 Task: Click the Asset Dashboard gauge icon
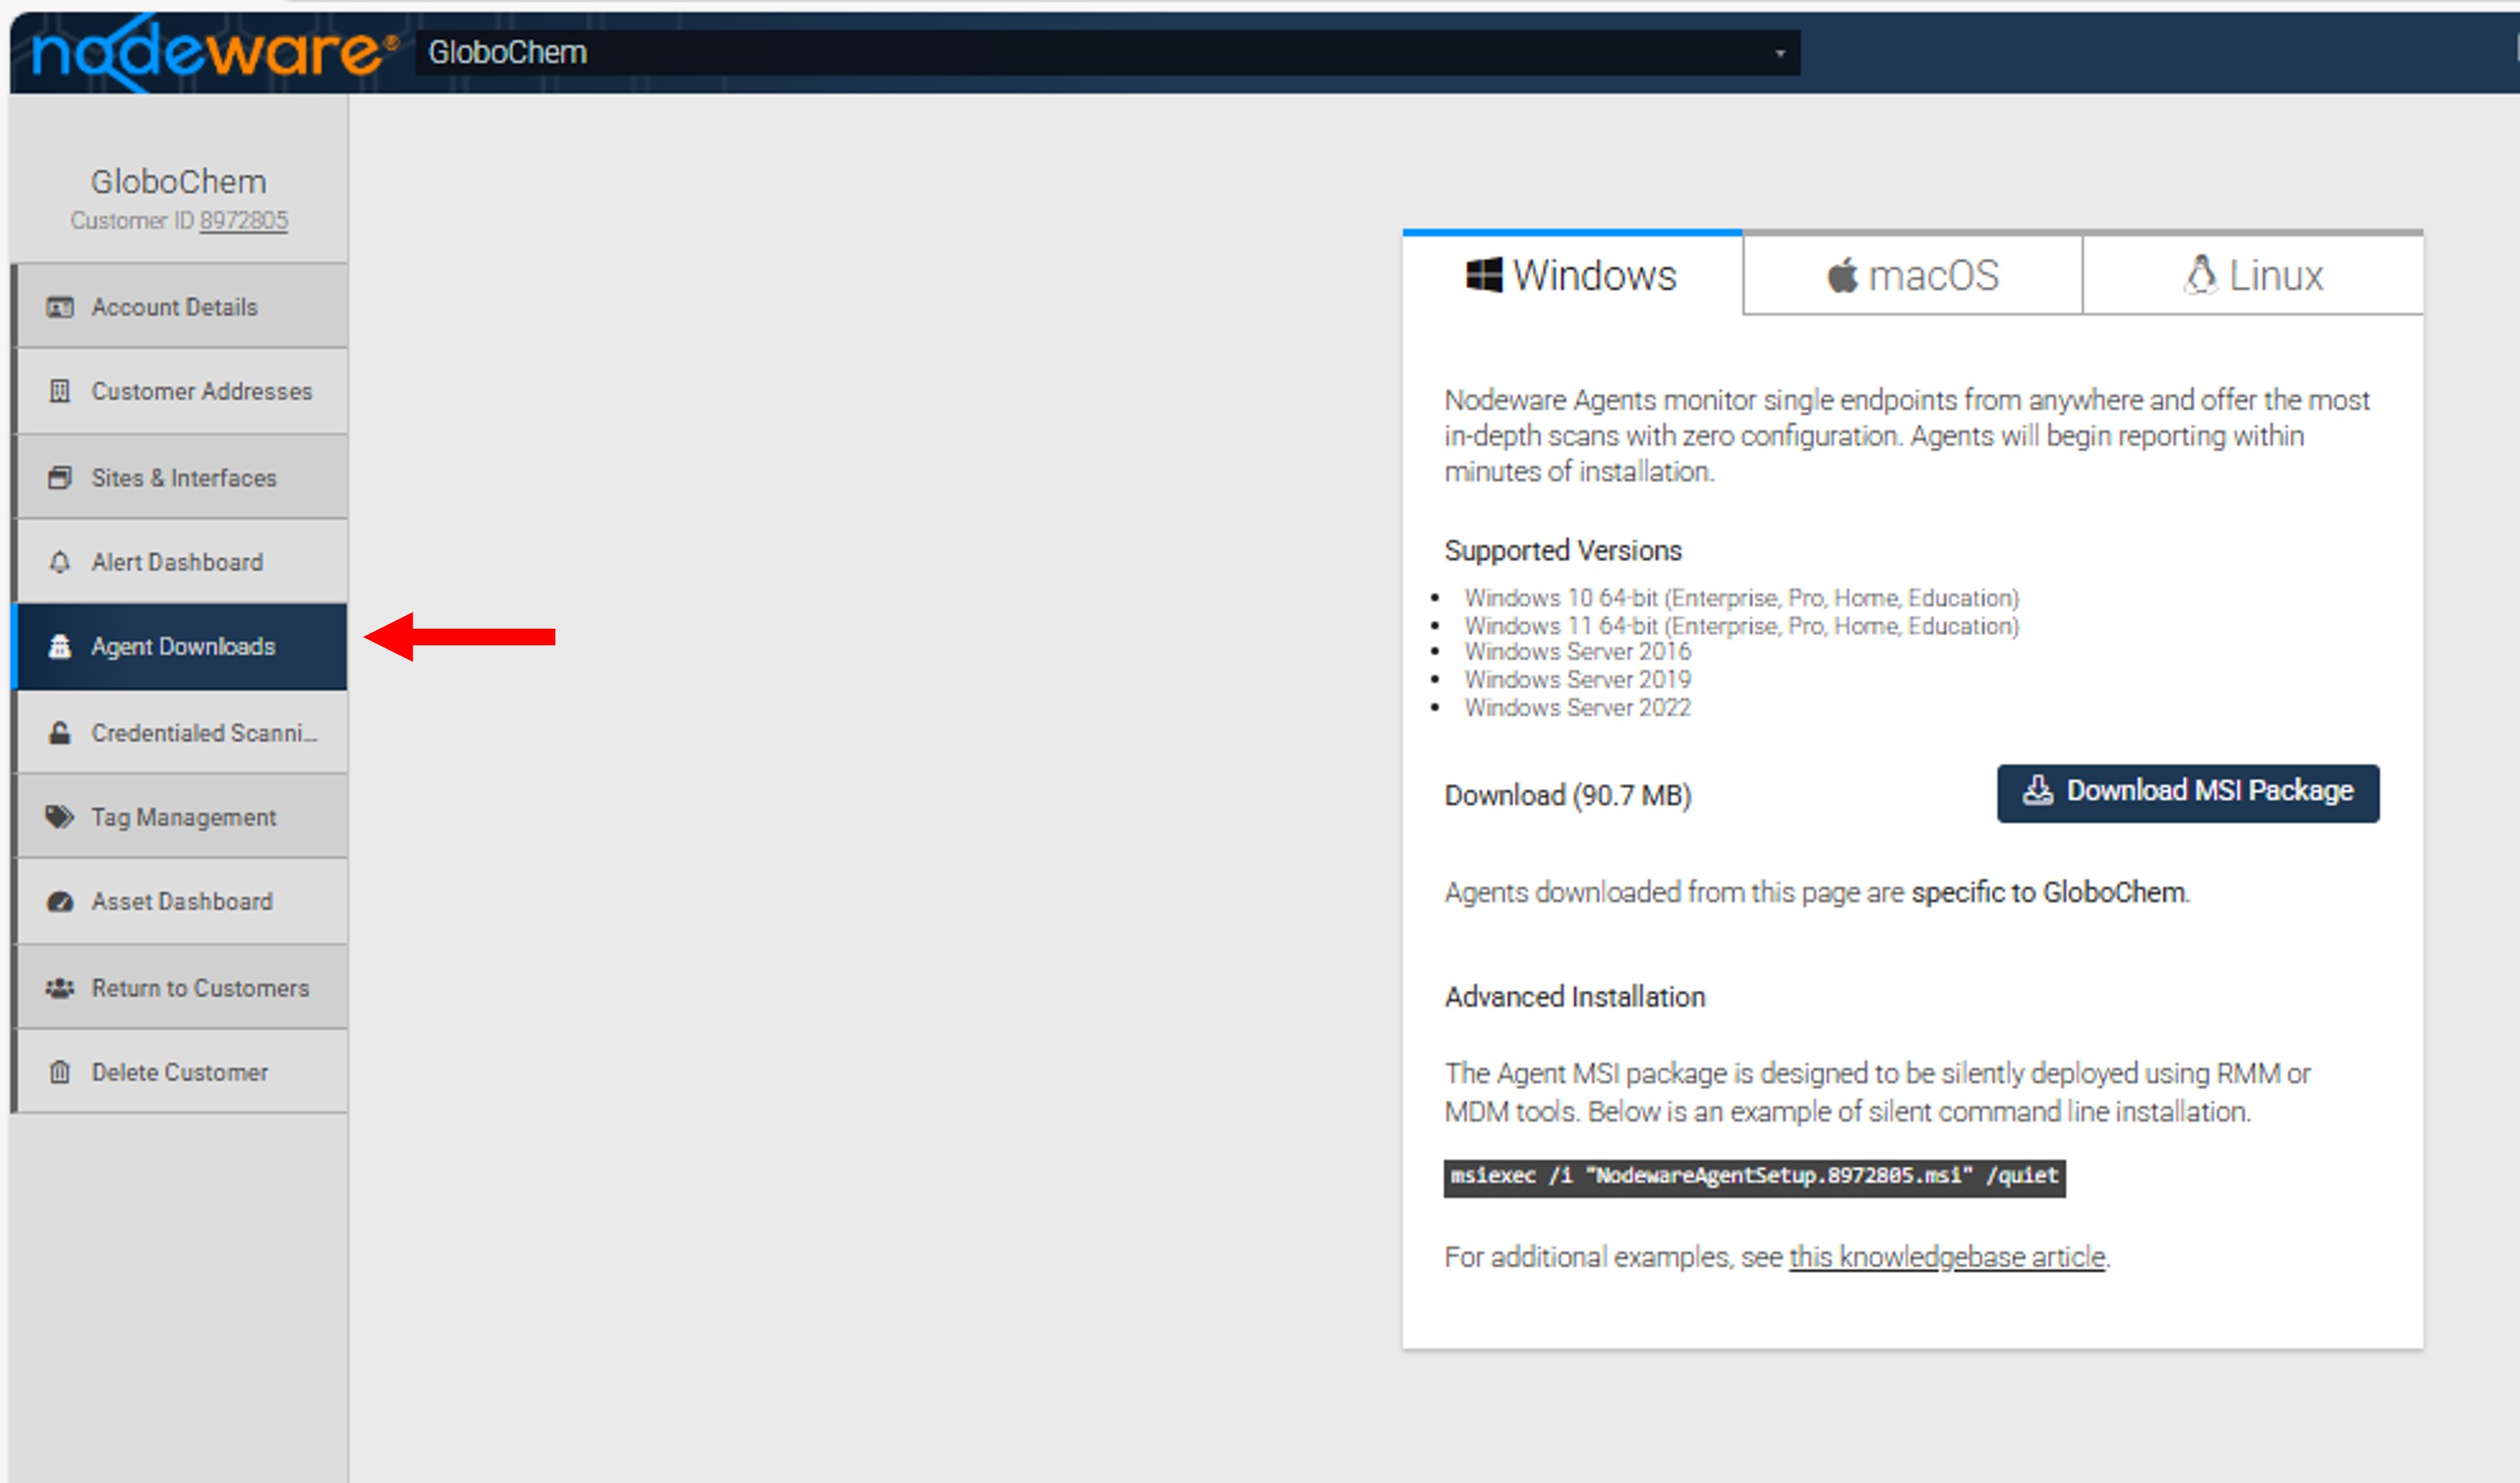(60, 902)
